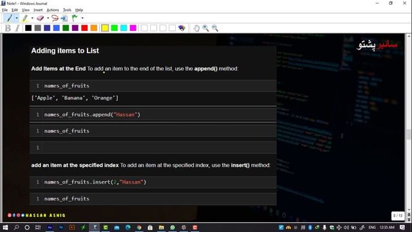Screen dimensions: 412x232
Task: Open the Eraser dropdown arrow
Action: coord(48,18)
